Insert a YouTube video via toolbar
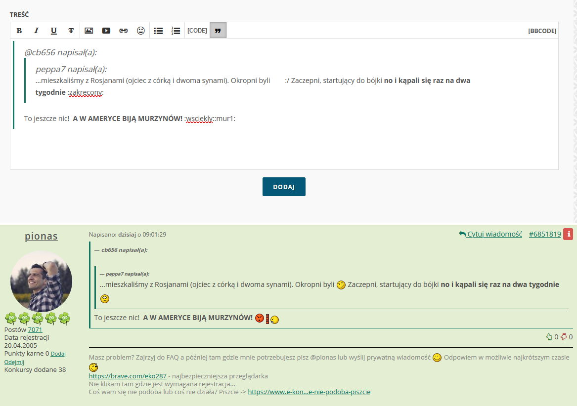 [106, 31]
